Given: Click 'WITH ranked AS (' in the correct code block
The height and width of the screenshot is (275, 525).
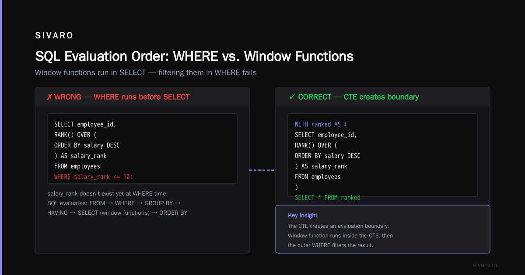Looking at the screenshot, I should point(321,124).
